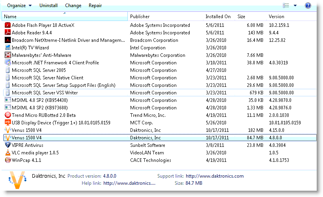Click the Adobe Reader 9.4.4 icon
The image size is (323, 197).
coord(7,33)
